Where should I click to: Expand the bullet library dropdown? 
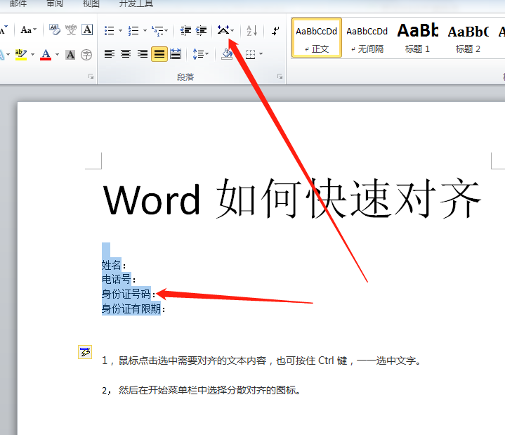(x=120, y=31)
